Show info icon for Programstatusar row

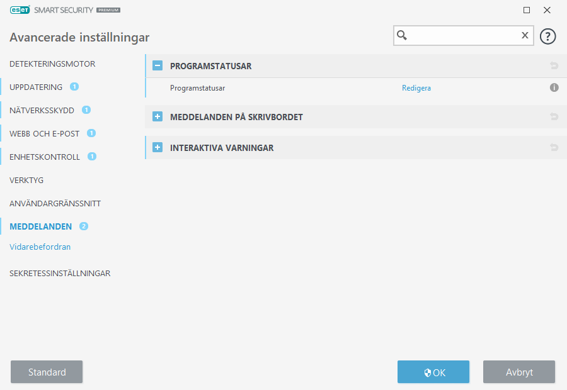[554, 87]
